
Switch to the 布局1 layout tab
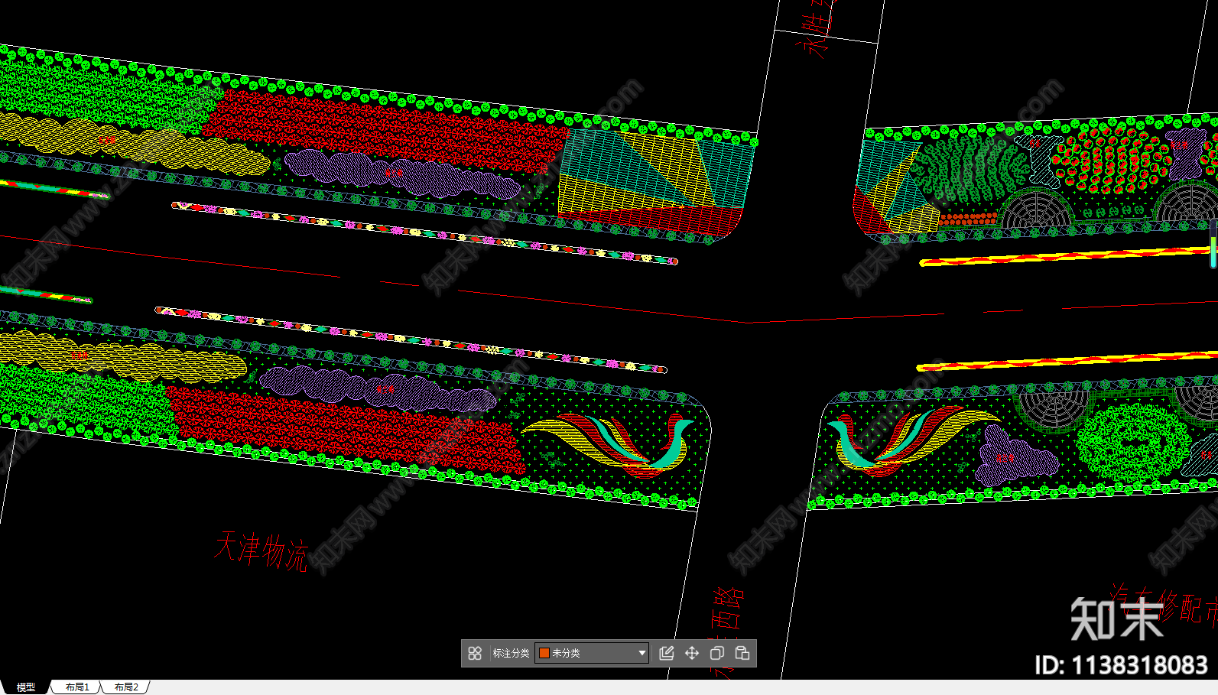coord(77,687)
